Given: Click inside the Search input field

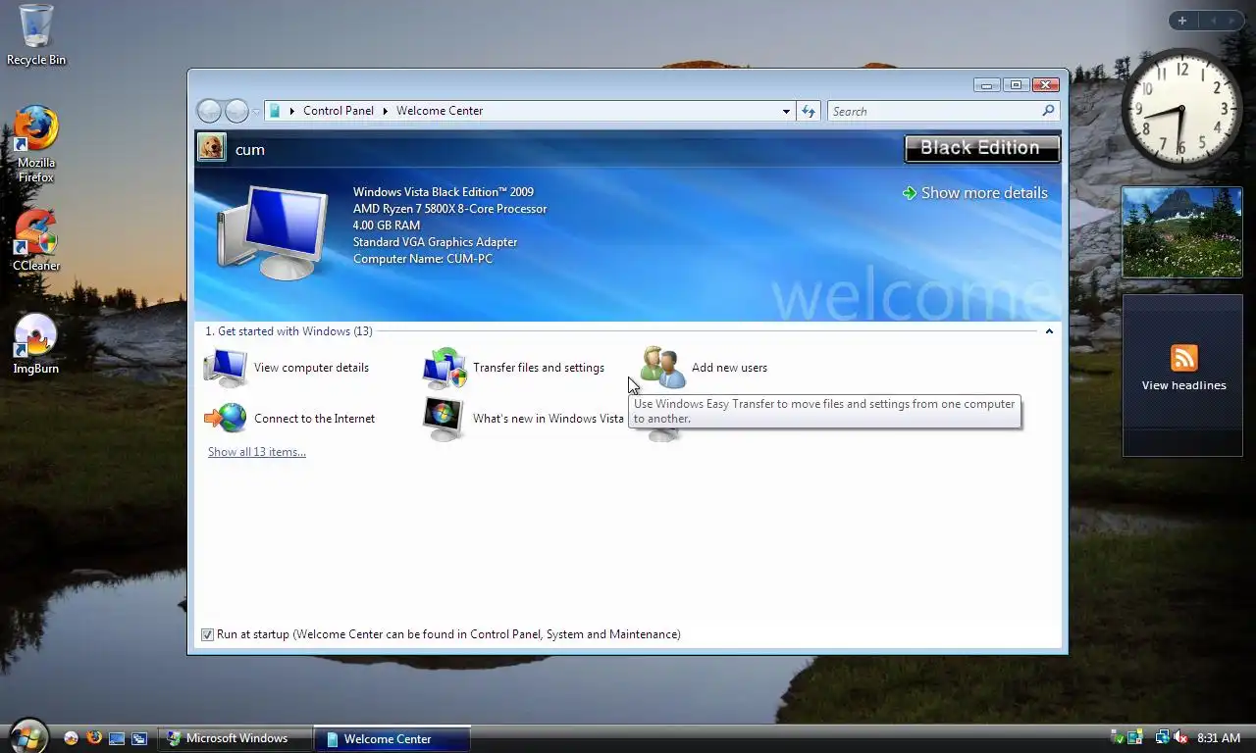Looking at the screenshot, I should 934,111.
